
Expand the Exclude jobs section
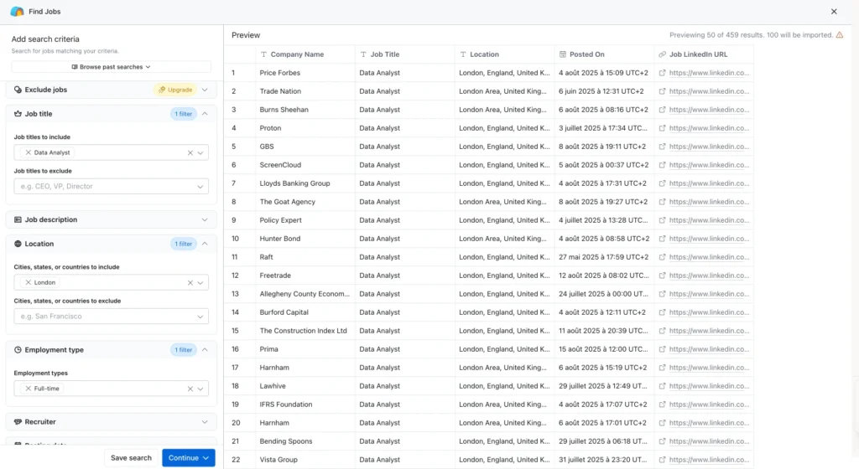point(205,90)
